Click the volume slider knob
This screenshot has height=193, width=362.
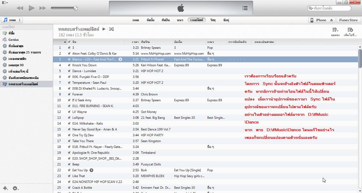(76, 8)
